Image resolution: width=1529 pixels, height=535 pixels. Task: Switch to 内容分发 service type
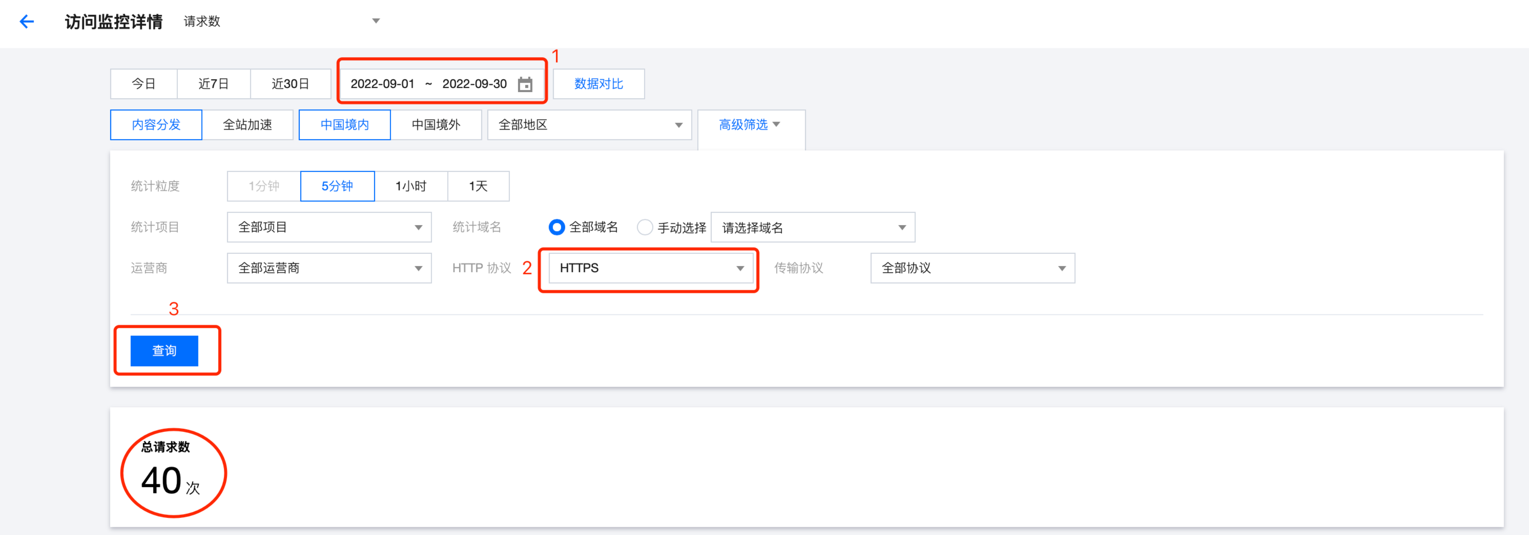pos(156,125)
